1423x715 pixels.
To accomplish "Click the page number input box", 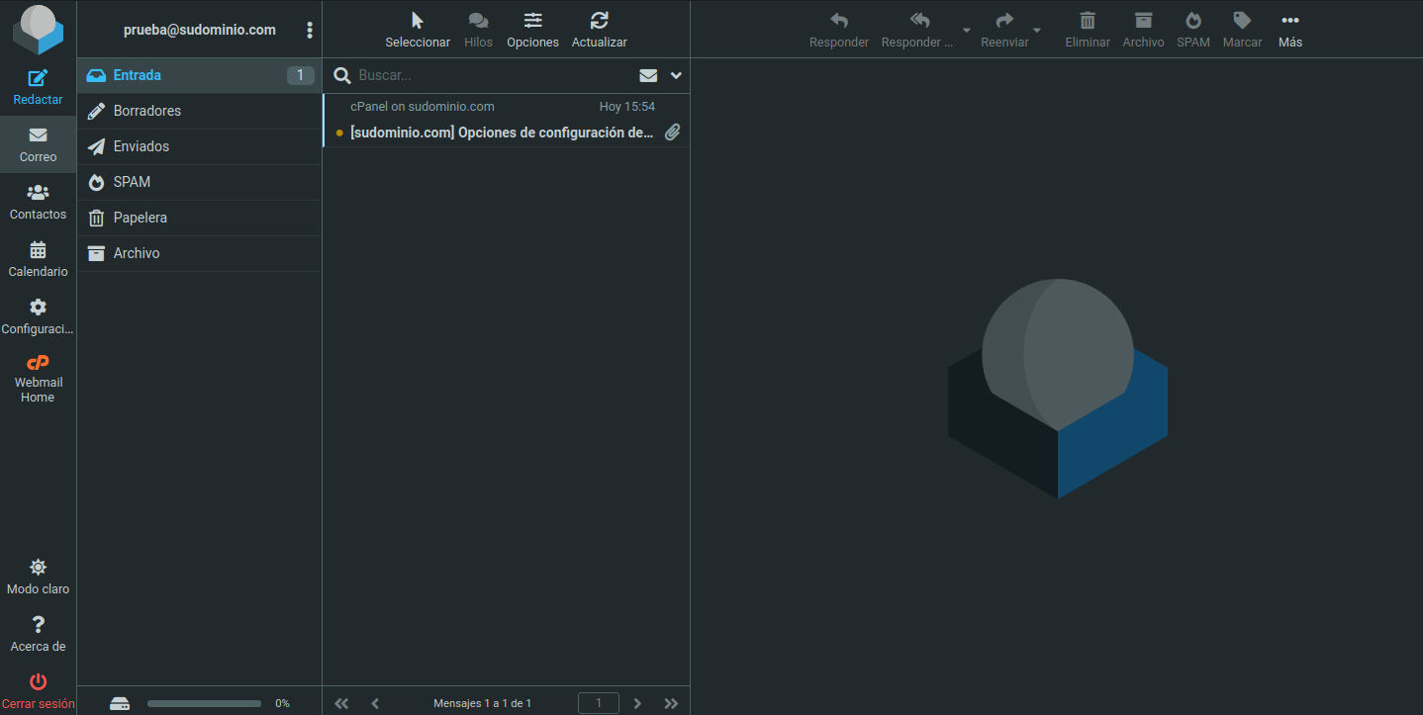I will coord(599,703).
